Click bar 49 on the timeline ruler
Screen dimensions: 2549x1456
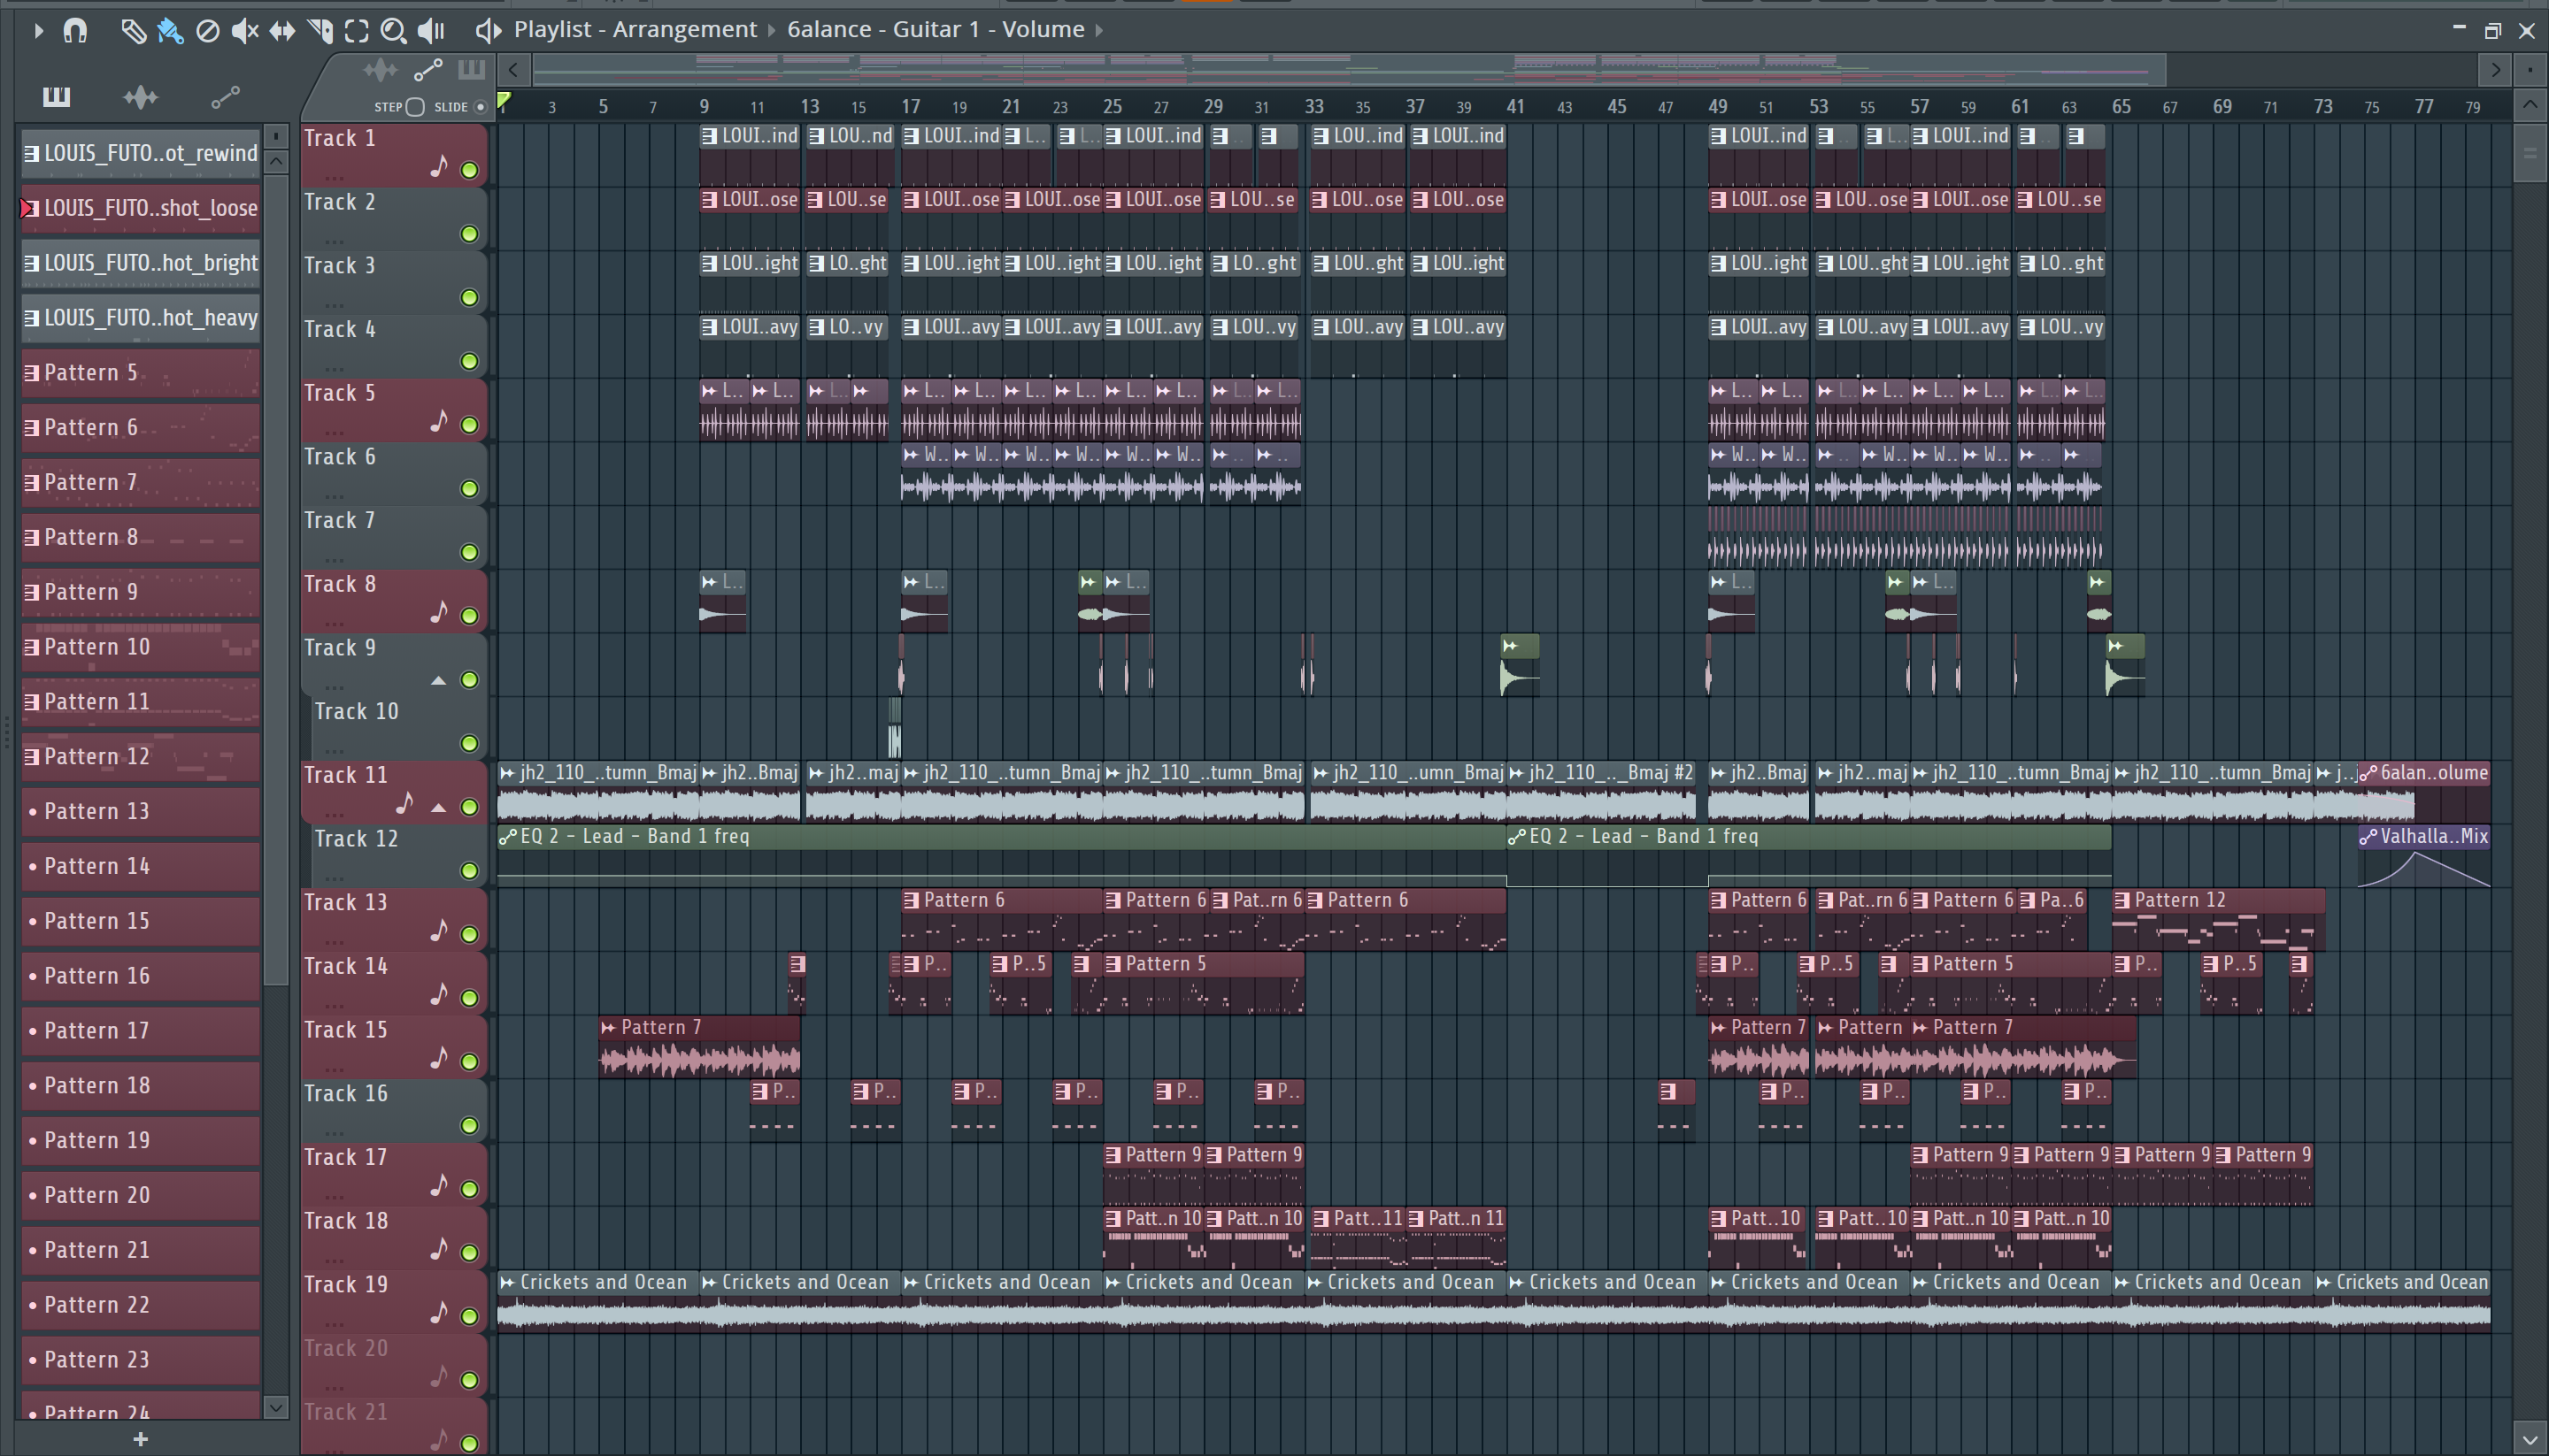pos(1718,106)
